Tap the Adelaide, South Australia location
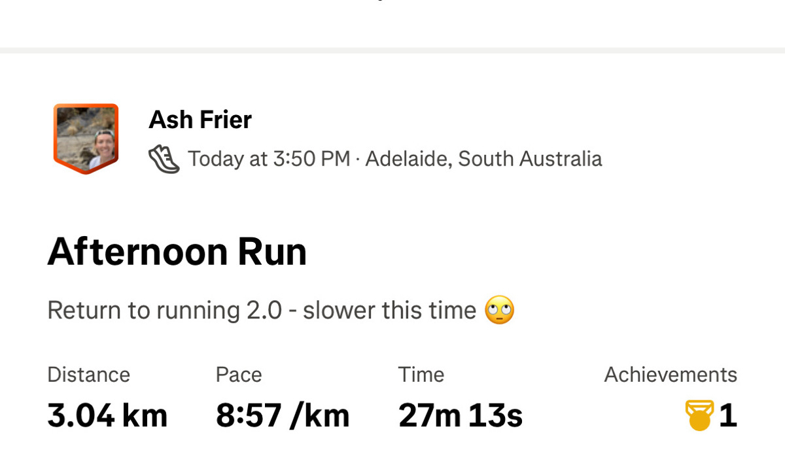785x463 pixels. click(x=483, y=159)
